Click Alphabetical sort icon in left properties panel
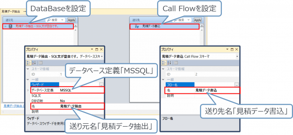Viewport: 293px width, 135px height. 33,63
